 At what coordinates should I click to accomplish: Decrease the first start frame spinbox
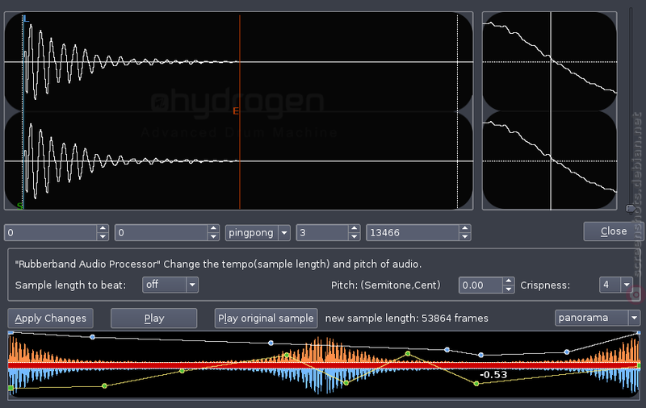103,236
